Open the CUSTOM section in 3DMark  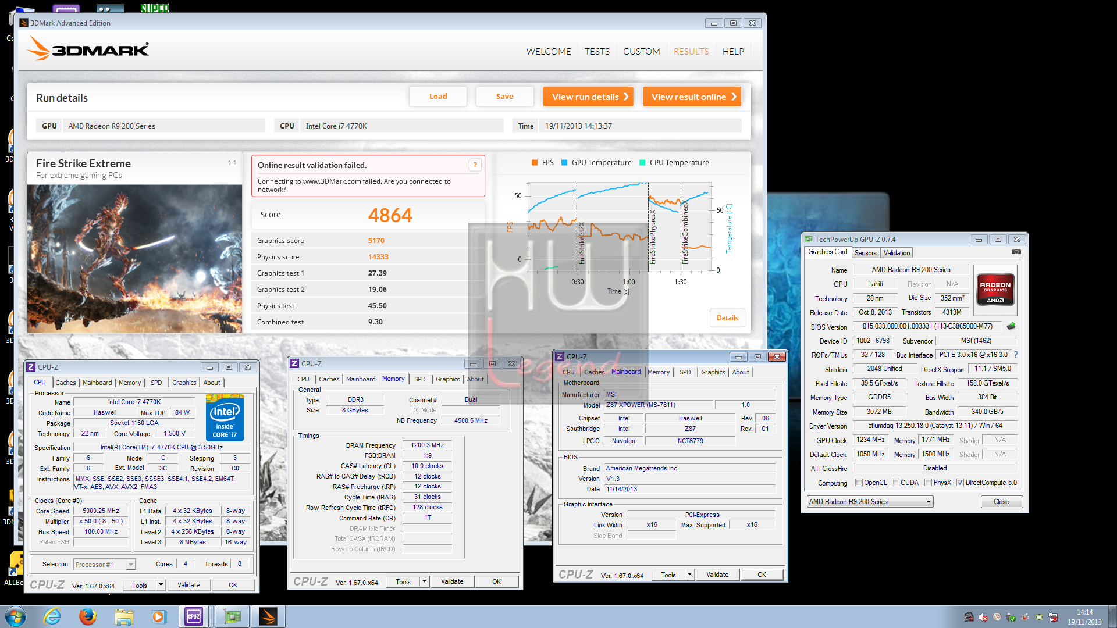pyautogui.click(x=641, y=51)
